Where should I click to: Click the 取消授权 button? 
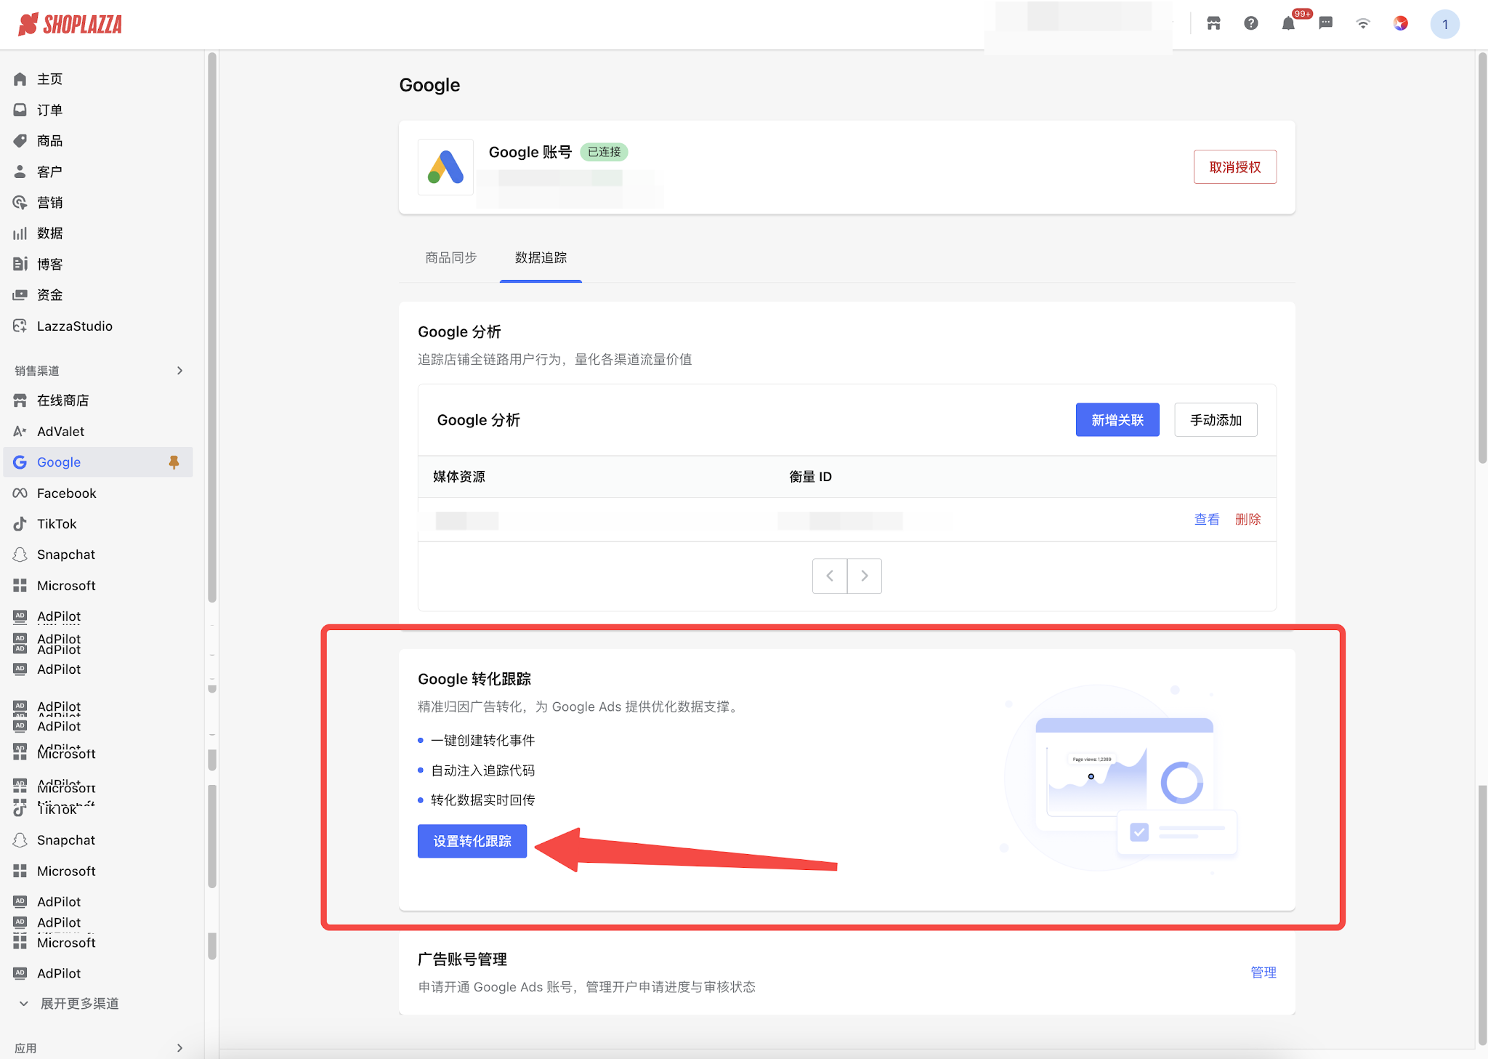click(1234, 167)
